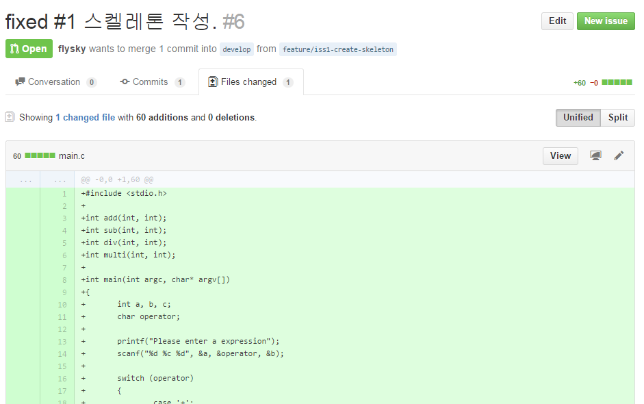
Task: Click the '1 changed file' link
Action: coord(86,118)
